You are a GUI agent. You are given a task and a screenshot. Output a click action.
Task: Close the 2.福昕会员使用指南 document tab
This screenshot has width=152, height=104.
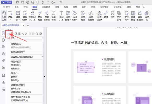click(x=24, y=25)
